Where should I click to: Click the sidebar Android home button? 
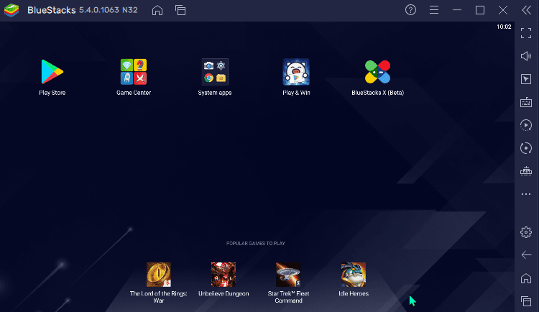click(x=526, y=278)
